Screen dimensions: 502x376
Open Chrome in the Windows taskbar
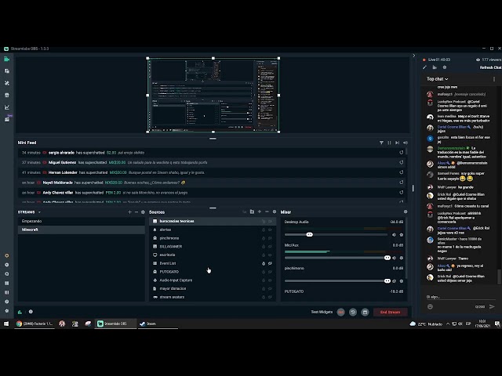[x=35, y=324]
